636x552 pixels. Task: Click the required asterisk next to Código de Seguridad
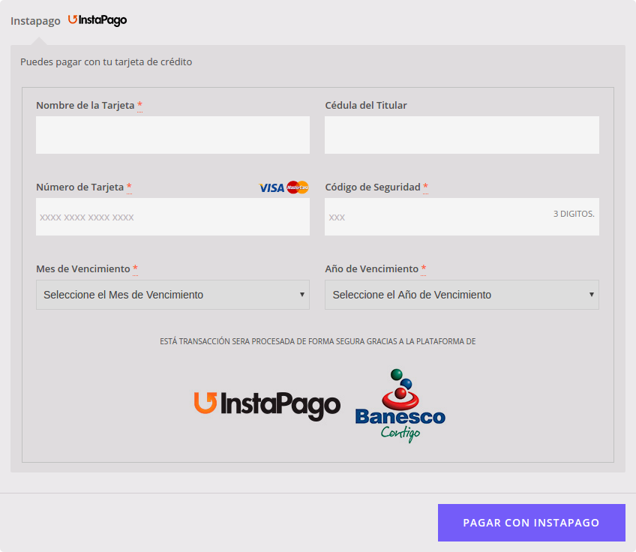[x=425, y=187]
